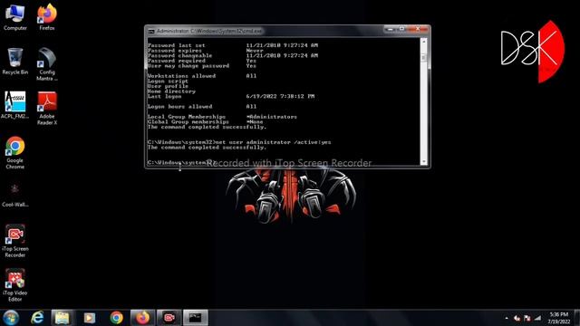Click the cmd scrollbar up arrow
Viewport: 580px width, 326px height.
click(x=423, y=42)
